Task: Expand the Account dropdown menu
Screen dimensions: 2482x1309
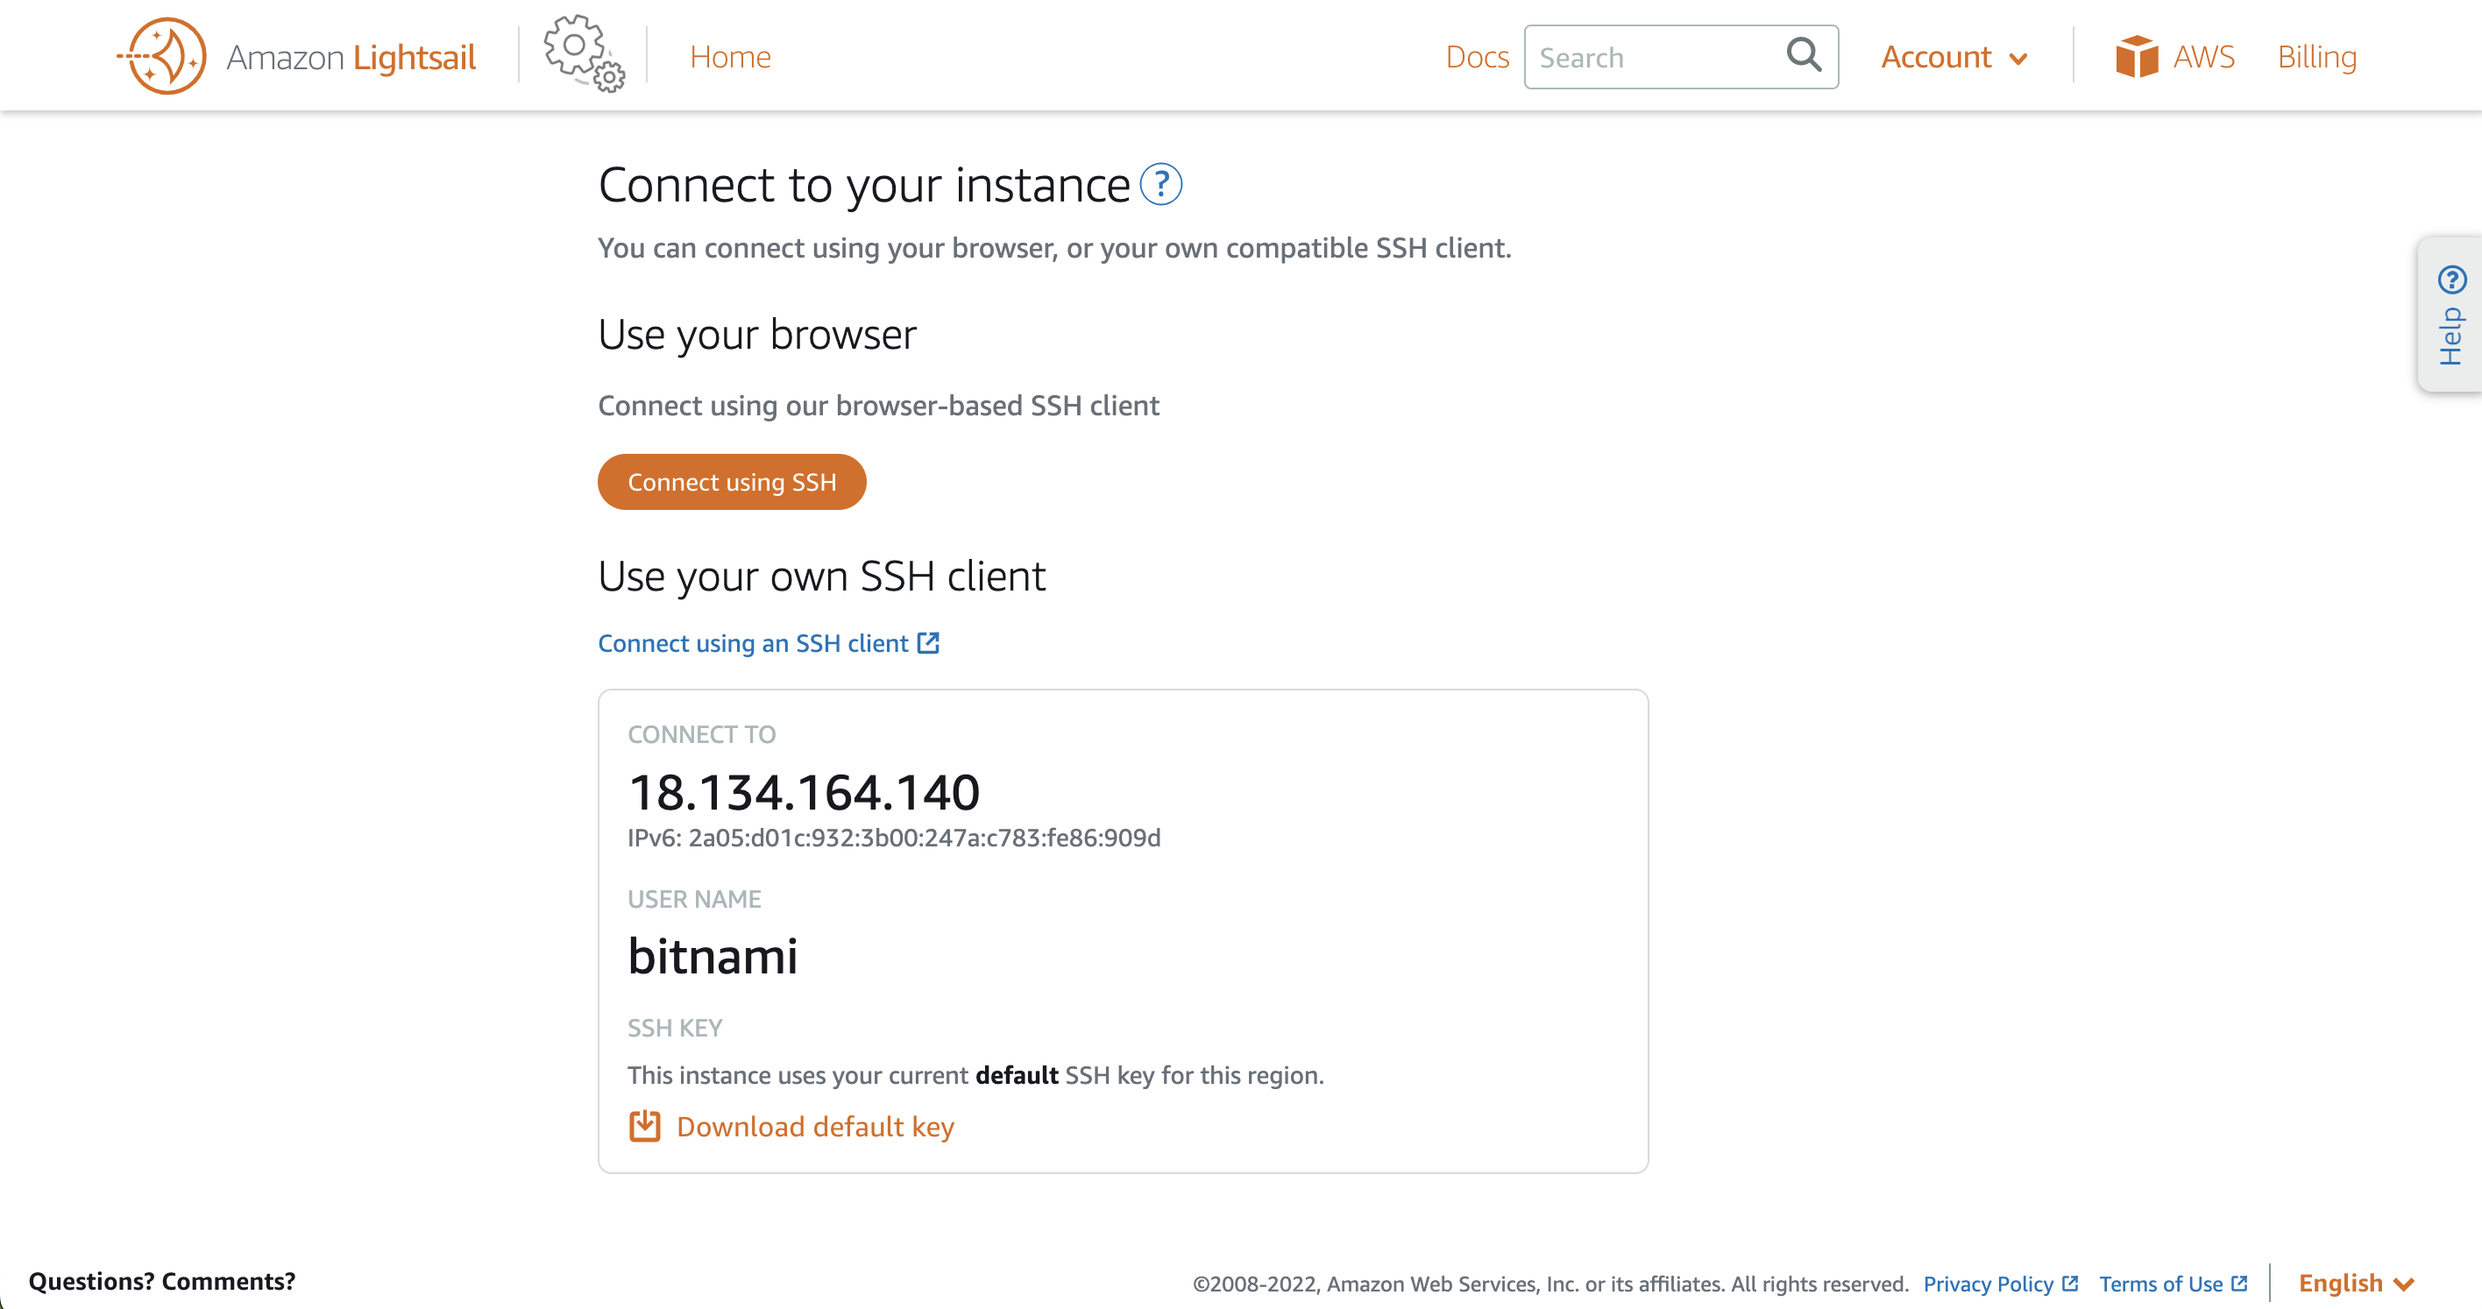Action: pyautogui.click(x=1954, y=57)
